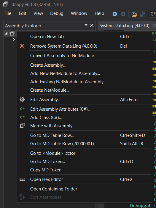Open the Debug menu

[x=57, y=13]
